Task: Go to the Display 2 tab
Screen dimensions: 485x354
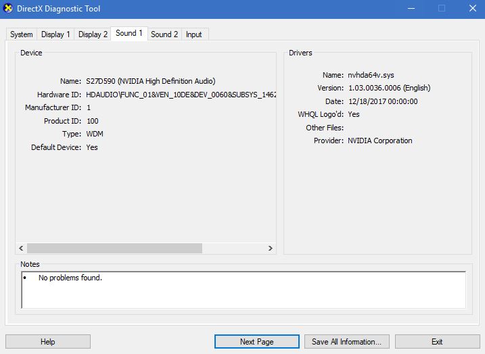Action: (x=93, y=34)
